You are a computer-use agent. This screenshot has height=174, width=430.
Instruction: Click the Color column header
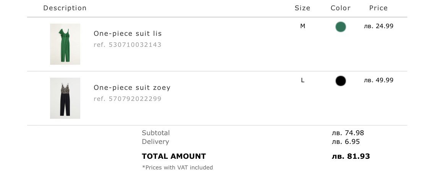[x=341, y=8]
